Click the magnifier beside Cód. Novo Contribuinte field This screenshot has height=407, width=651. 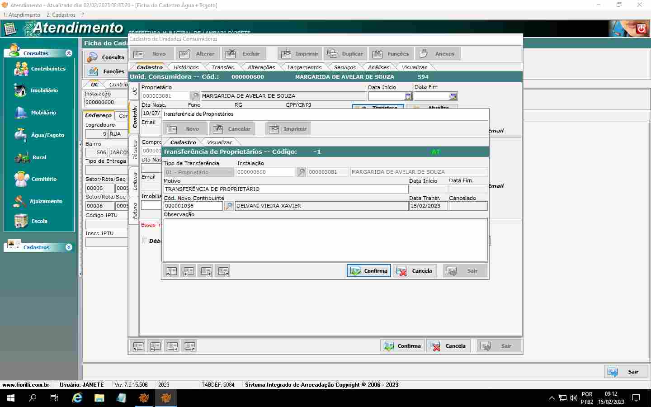229,206
